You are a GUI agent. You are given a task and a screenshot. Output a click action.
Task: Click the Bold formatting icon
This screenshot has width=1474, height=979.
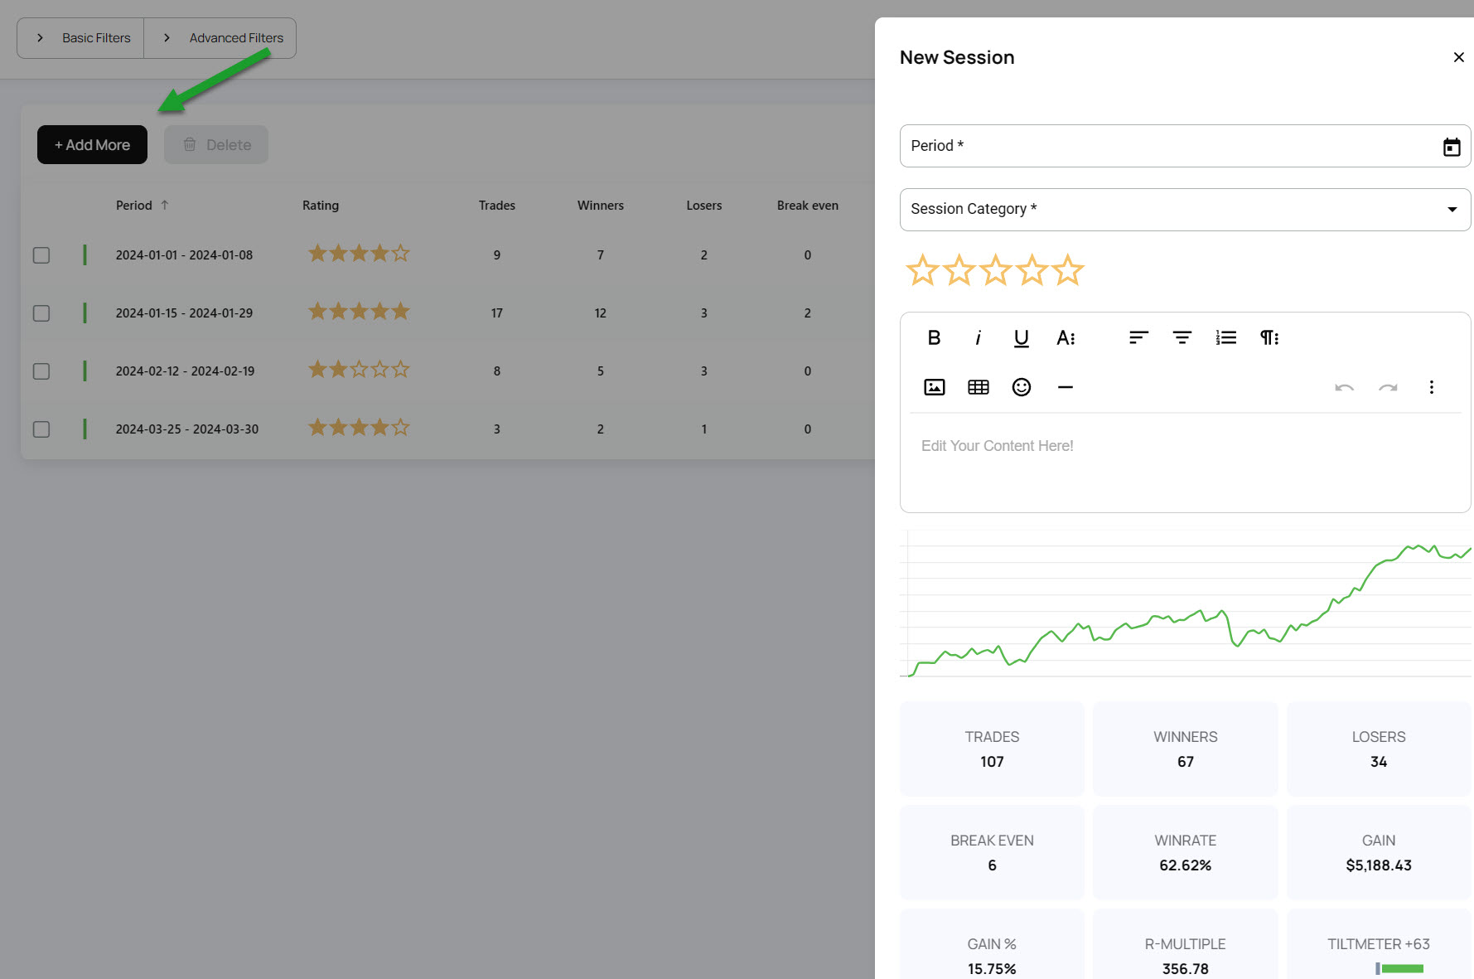pyautogui.click(x=934, y=337)
